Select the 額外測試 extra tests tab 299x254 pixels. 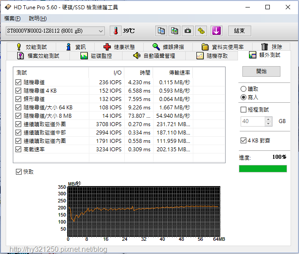pos(264,55)
